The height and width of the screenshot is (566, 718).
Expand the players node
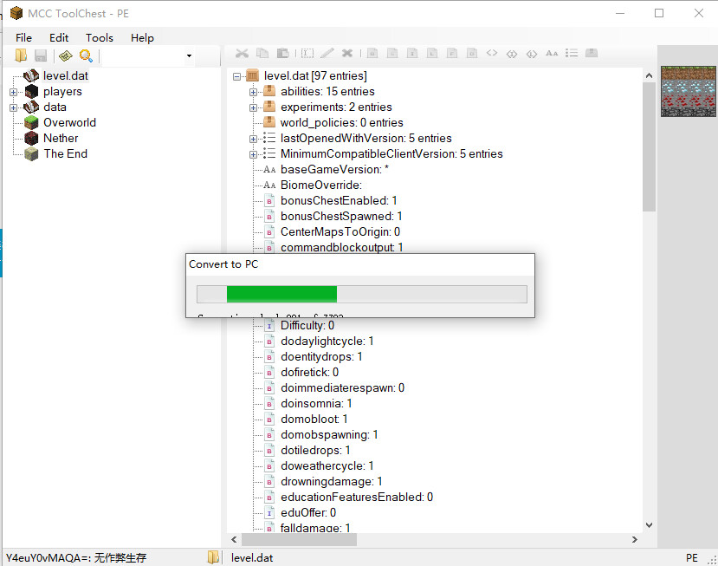(x=13, y=92)
